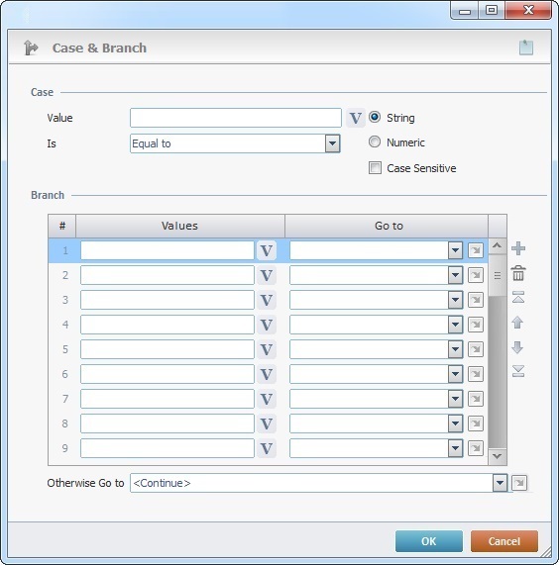The width and height of the screenshot is (559, 565).
Task: Select the Numeric radio button
Action: coord(375,141)
